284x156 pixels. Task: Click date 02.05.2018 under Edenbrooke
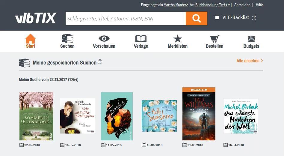click(32, 145)
